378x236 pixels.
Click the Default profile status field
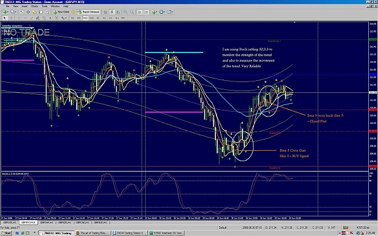click(x=223, y=228)
